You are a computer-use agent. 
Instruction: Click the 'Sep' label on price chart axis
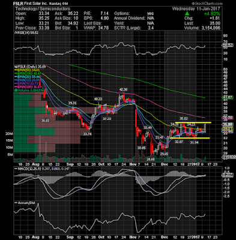click(x=70, y=164)
